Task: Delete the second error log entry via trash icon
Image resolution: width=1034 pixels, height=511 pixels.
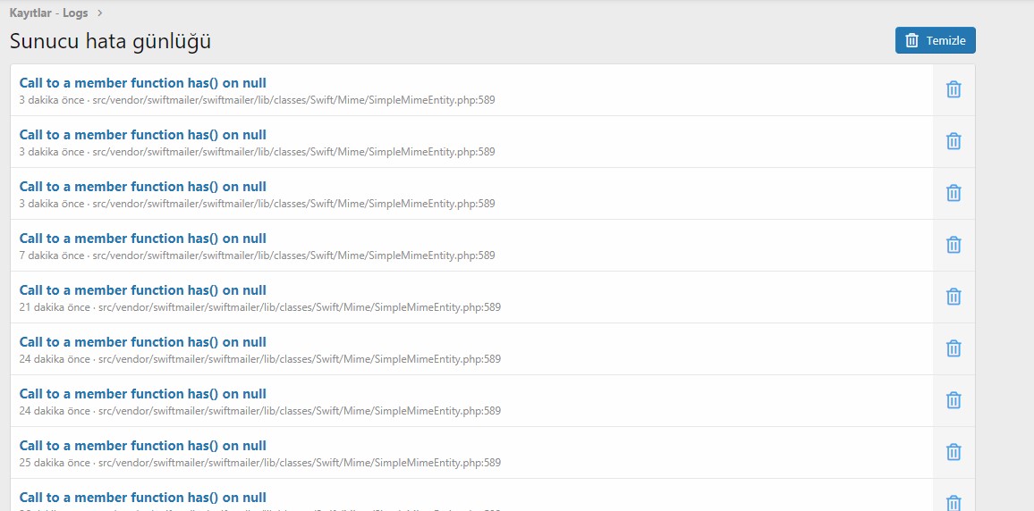Action: (x=953, y=141)
